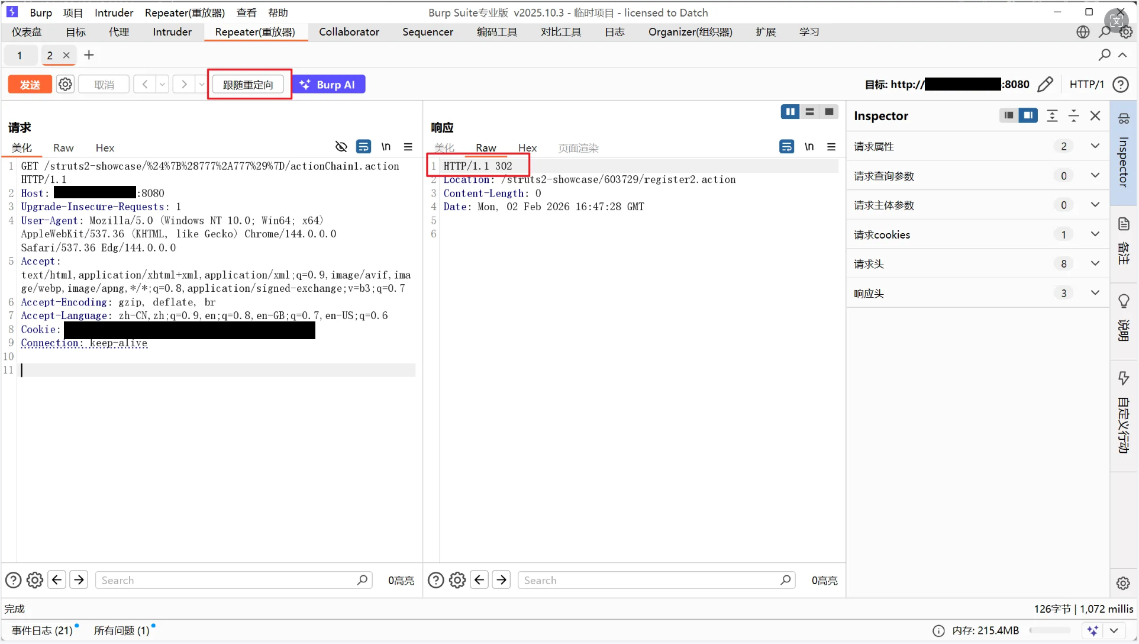Collapse the Repeater tab bar chevron

[1122, 55]
